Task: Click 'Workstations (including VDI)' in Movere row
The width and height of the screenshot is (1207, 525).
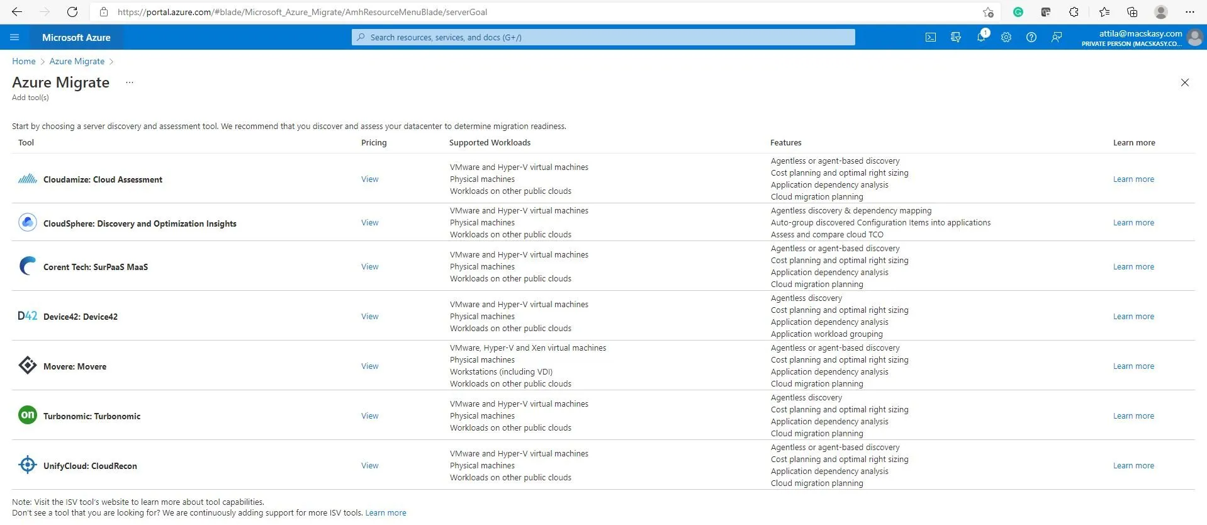Action: click(501, 372)
